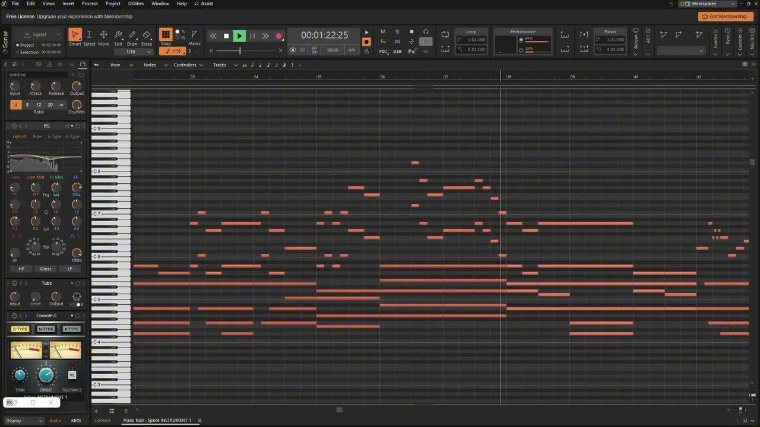Viewport: 760px width, 427px height.
Task: Adjust the transport position slider
Action: pyautogui.click(x=240, y=51)
